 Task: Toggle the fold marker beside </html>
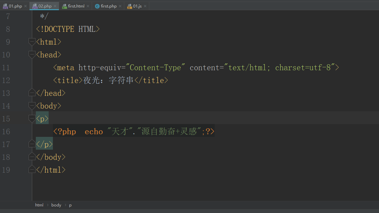[32, 170]
